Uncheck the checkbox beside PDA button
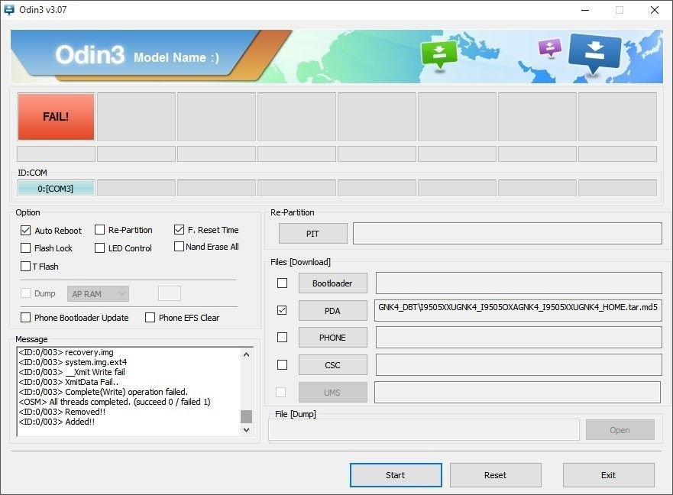 point(282,310)
